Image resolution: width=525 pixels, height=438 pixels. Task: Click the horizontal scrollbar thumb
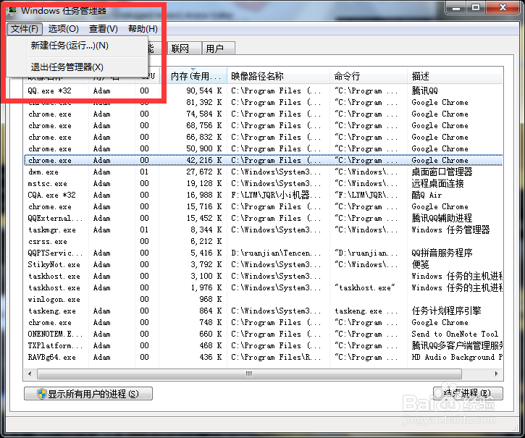[249, 374]
